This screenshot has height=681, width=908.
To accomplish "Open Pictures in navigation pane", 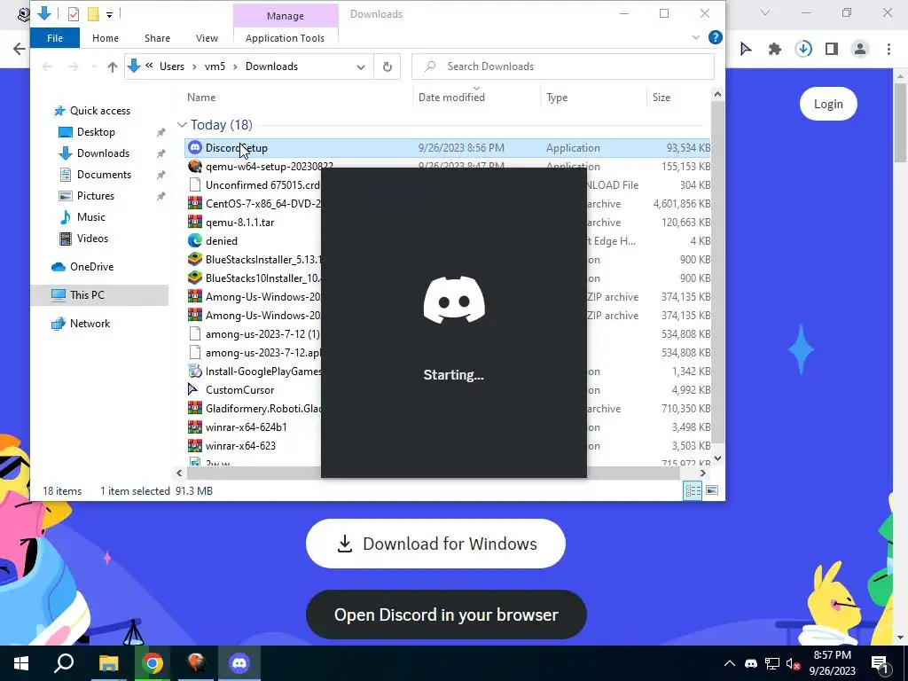I will (x=96, y=196).
